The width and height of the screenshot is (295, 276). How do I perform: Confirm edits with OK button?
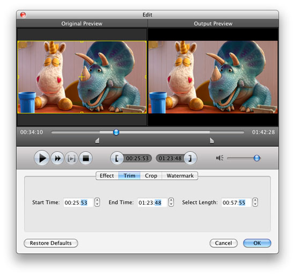(x=257, y=243)
